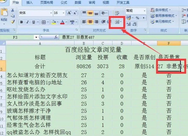Open the 常规 number format dropdown
The height and width of the screenshot is (136, 188).
click(x=145, y=11)
